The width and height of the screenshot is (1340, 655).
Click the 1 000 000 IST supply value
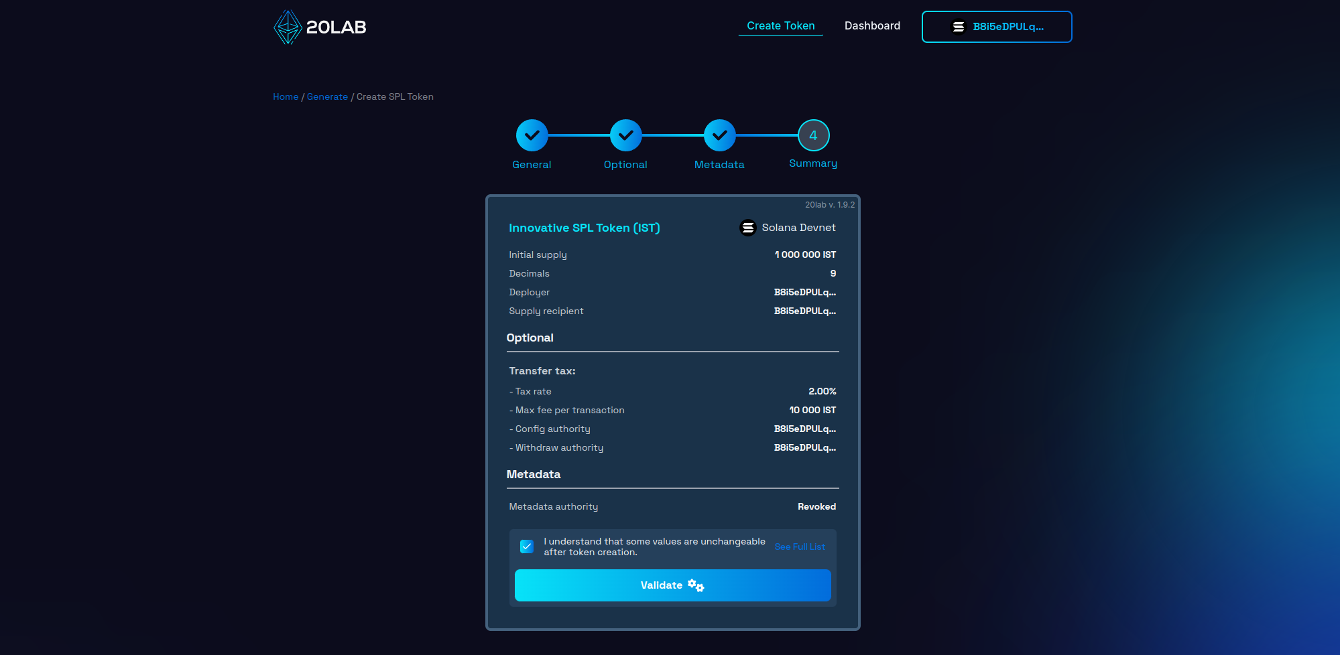pos(805,254)
